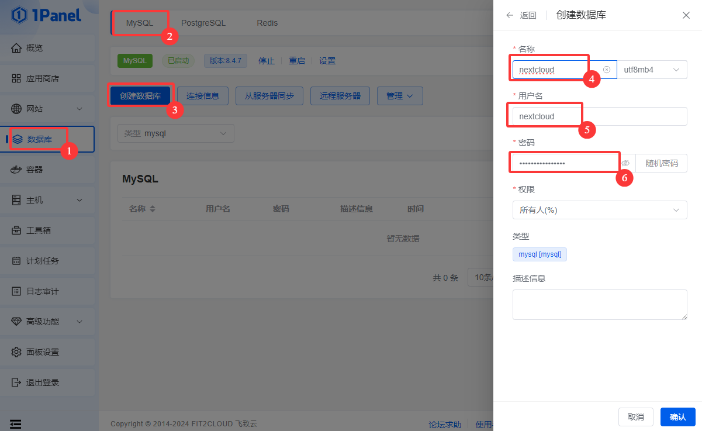Click the 返回 back arrow link
Image resolution: width=702 pixels, height=431 pixels.
[521, 16]
